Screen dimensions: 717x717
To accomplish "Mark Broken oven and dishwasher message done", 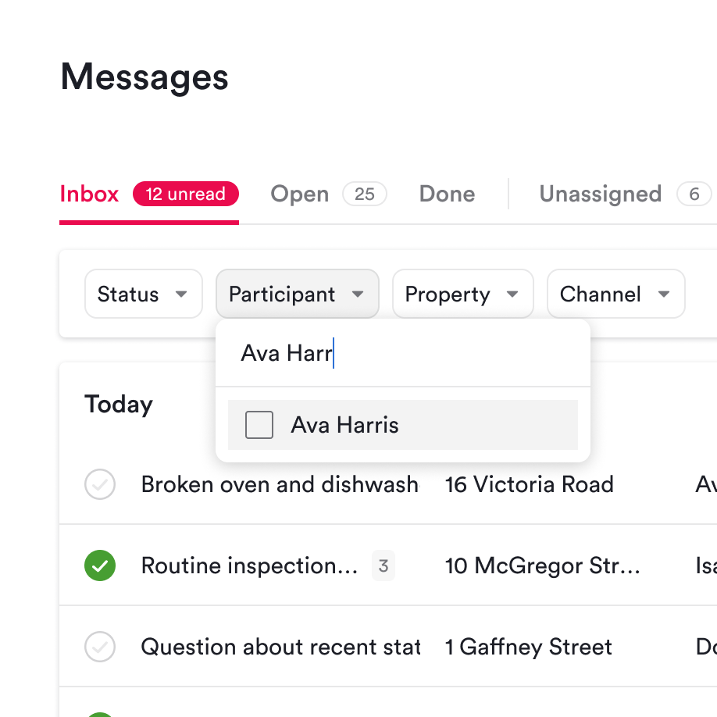I will [x=100, y=484].
